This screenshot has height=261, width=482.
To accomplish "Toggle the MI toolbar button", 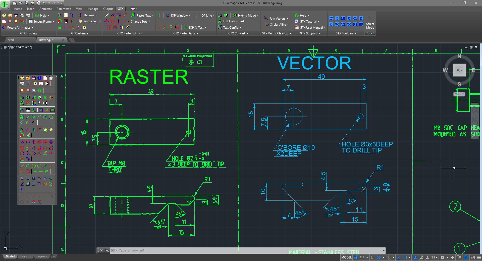I will [x=343, y=18].
